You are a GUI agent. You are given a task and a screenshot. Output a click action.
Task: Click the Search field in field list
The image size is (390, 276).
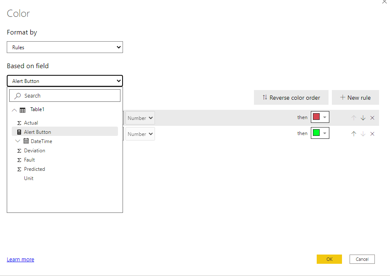coord(65,96)
